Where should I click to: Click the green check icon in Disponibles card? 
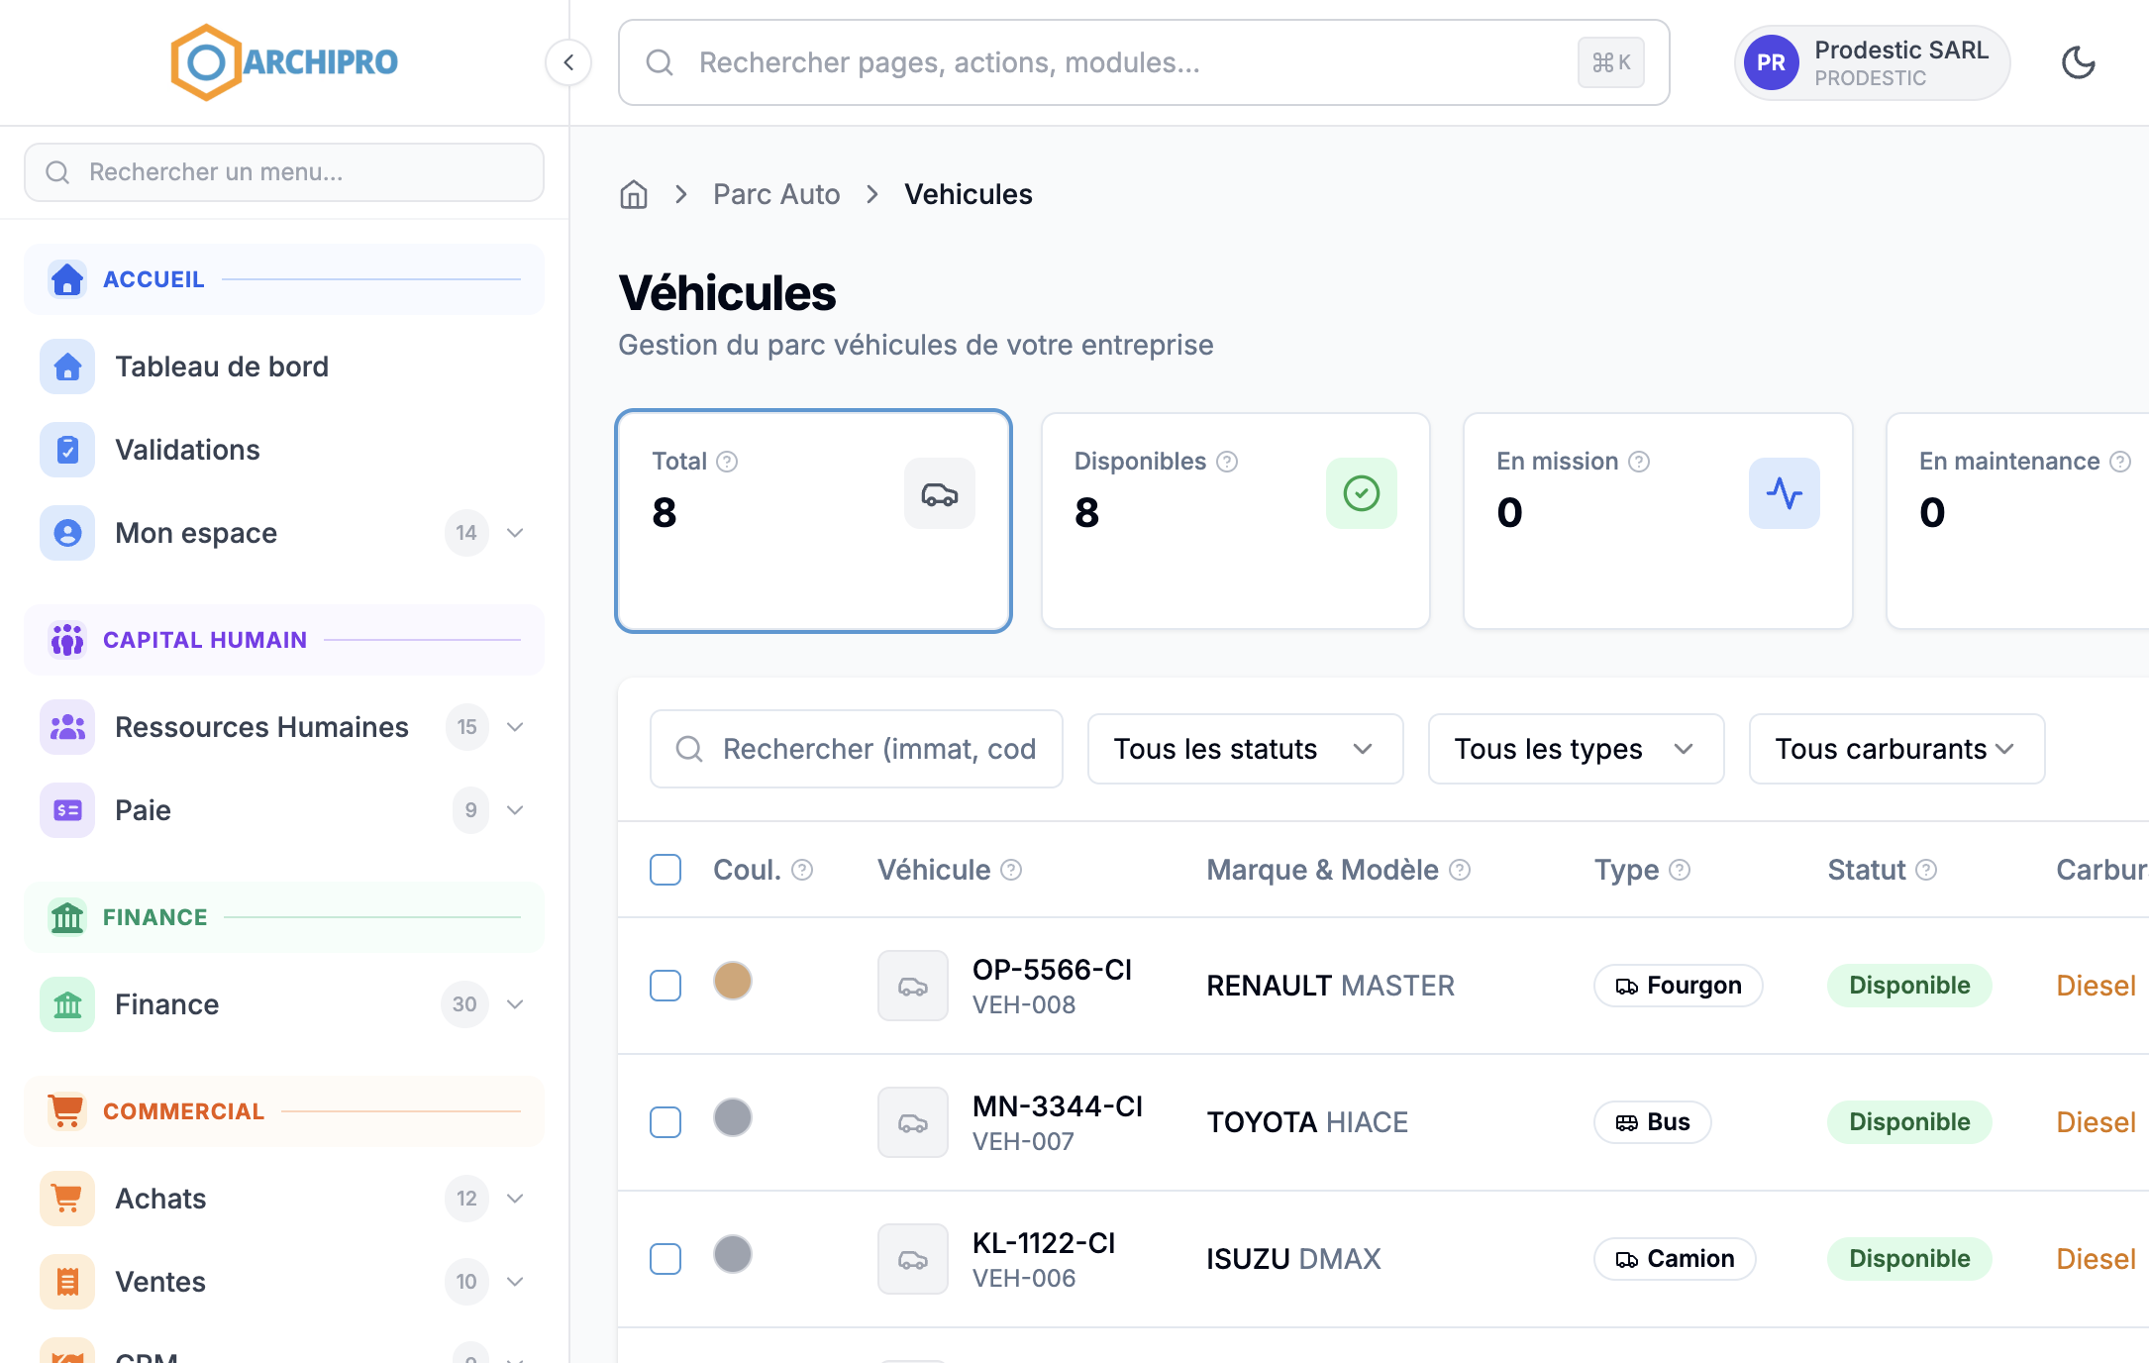(1362, 493)
